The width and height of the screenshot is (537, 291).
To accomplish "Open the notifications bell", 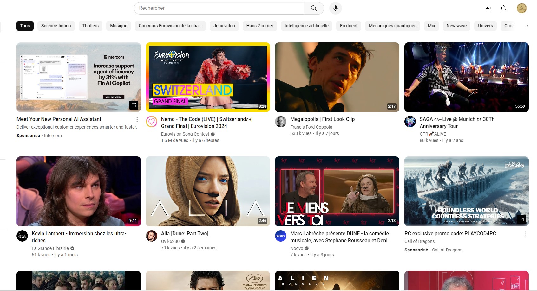I will [x=503, y=8].
